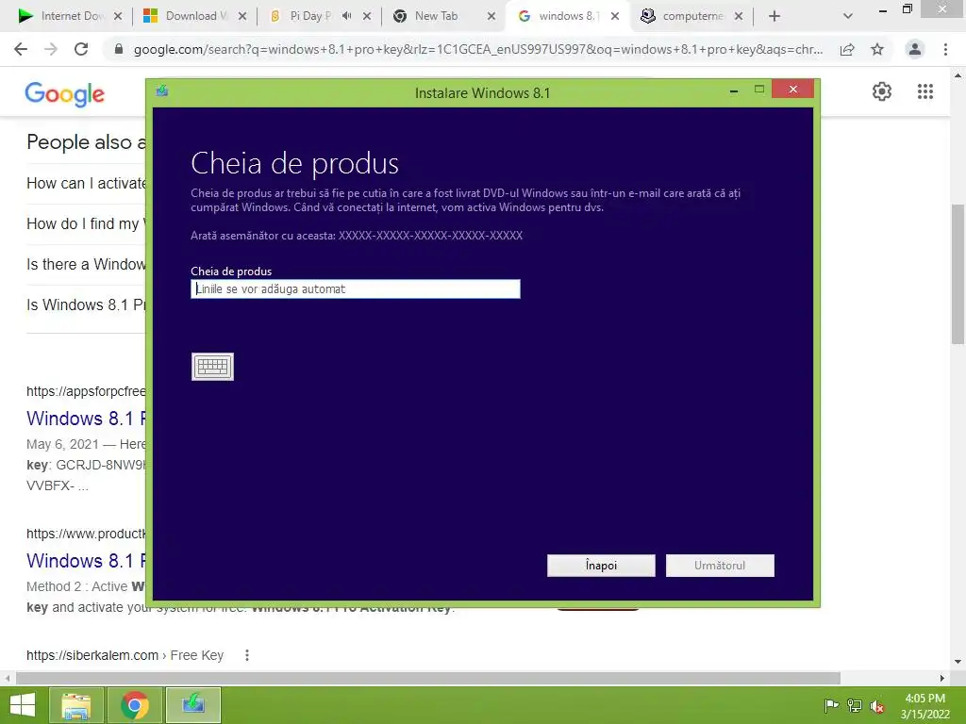Open Chrome three-dot menu
This screenshot has height=724, width=966.
coord(945,49)
